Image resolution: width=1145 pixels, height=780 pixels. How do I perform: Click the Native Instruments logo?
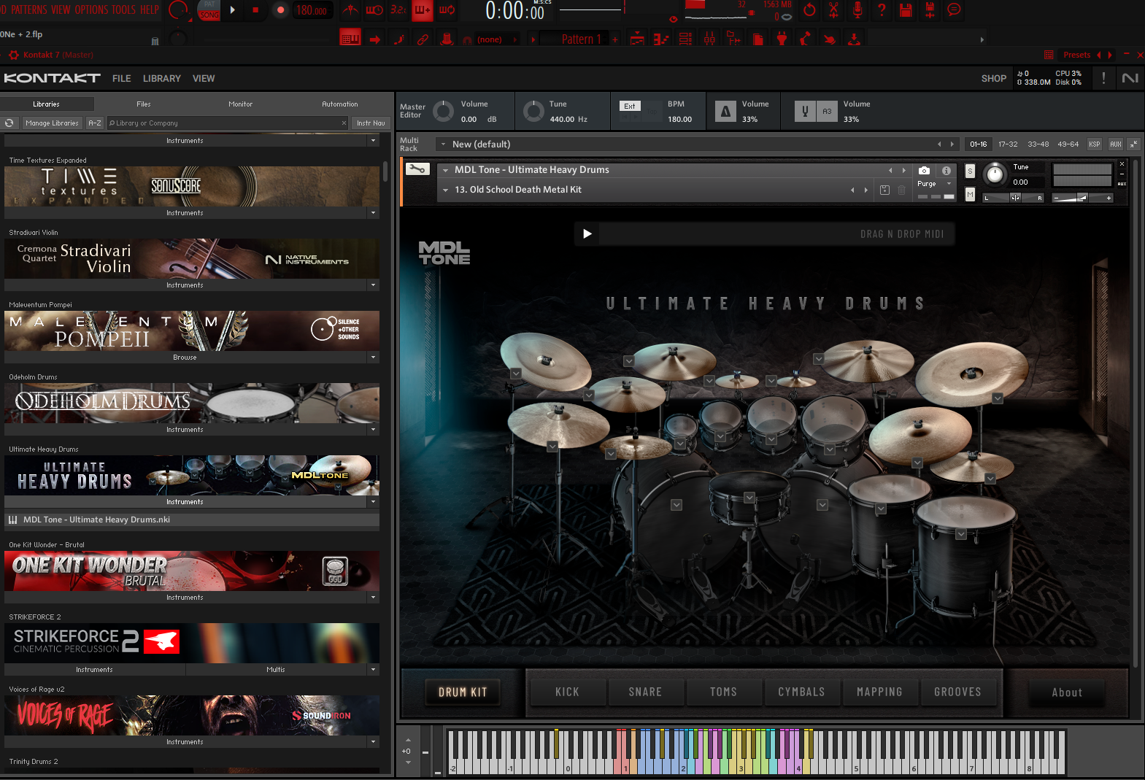tap(1130, 78)
